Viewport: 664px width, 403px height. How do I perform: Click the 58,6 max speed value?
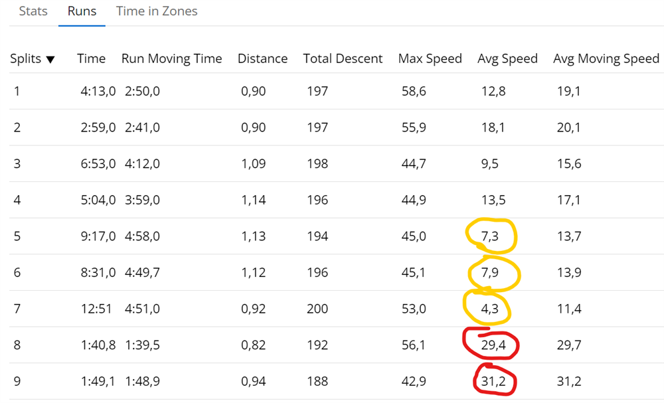coord(414,91)
